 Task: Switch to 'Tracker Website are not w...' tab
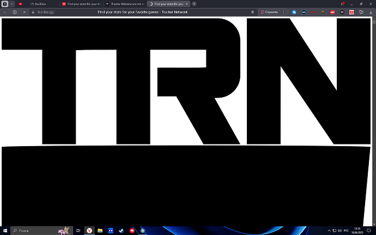click(x=125, y=4)
